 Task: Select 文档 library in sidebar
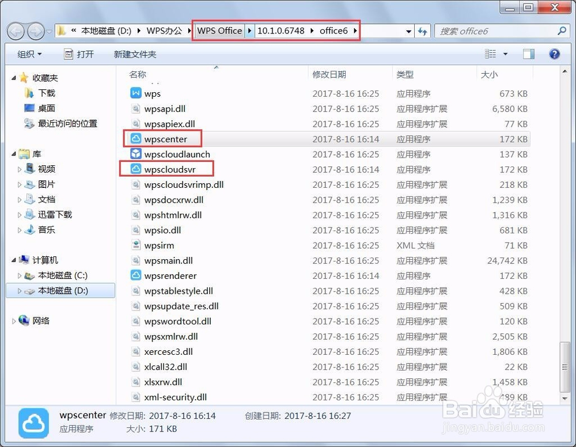click(46, 199)
